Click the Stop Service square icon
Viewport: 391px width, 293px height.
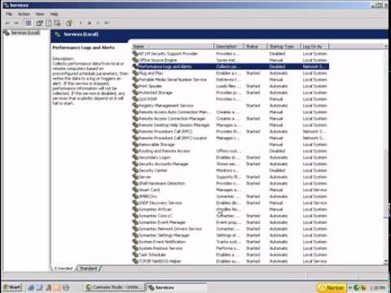pyautogui.click(x=90, y=23)
